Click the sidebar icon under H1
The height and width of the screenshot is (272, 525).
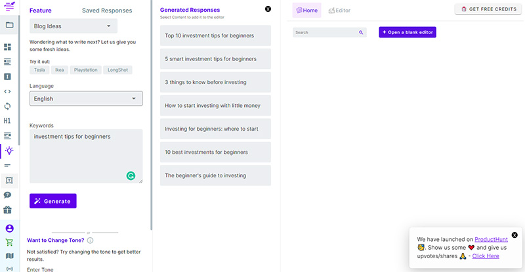(x=7, y=136)
